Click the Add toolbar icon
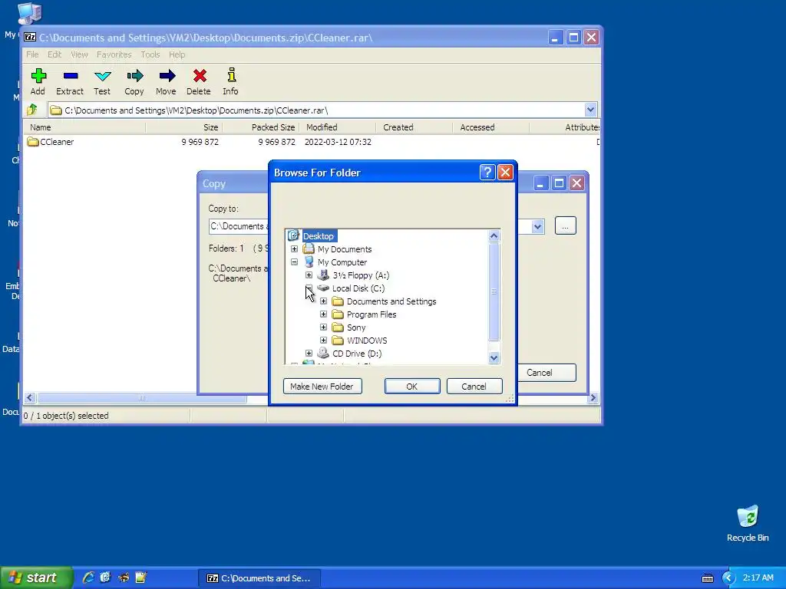 38,76
